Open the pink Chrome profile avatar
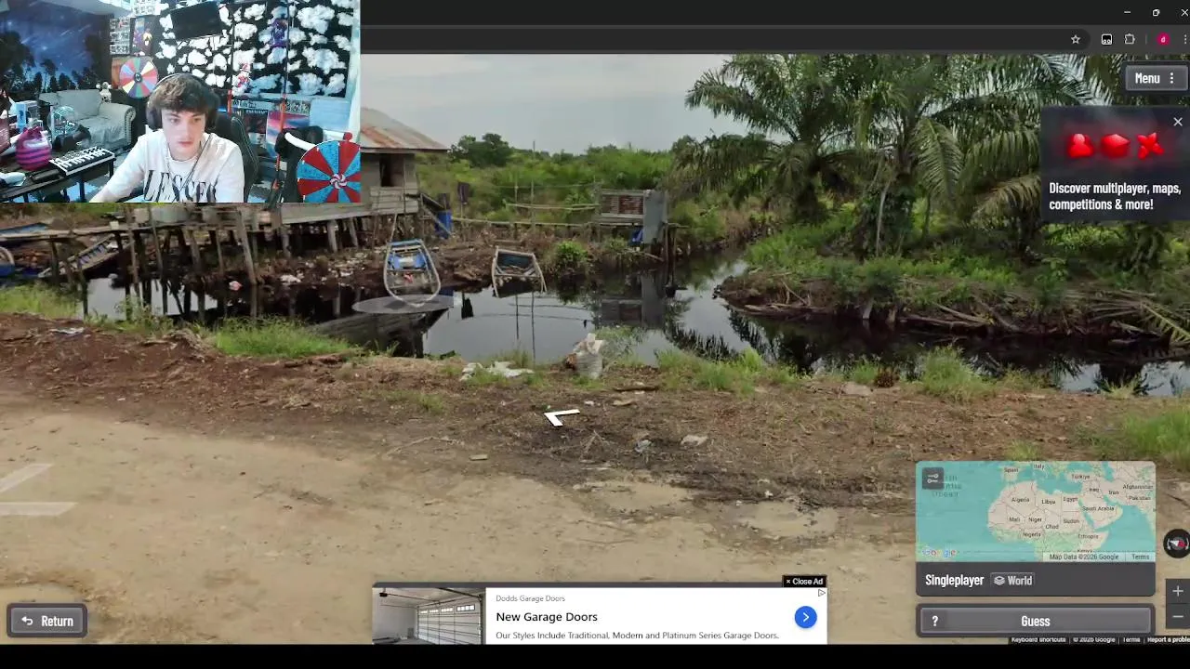This screenshot has height=669, width=1190. click(x=1163, y=40)
